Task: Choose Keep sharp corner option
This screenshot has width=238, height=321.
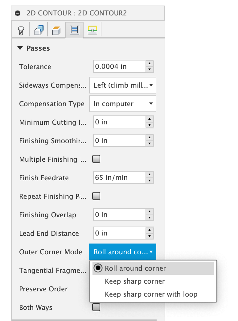Action: point(135,281)
